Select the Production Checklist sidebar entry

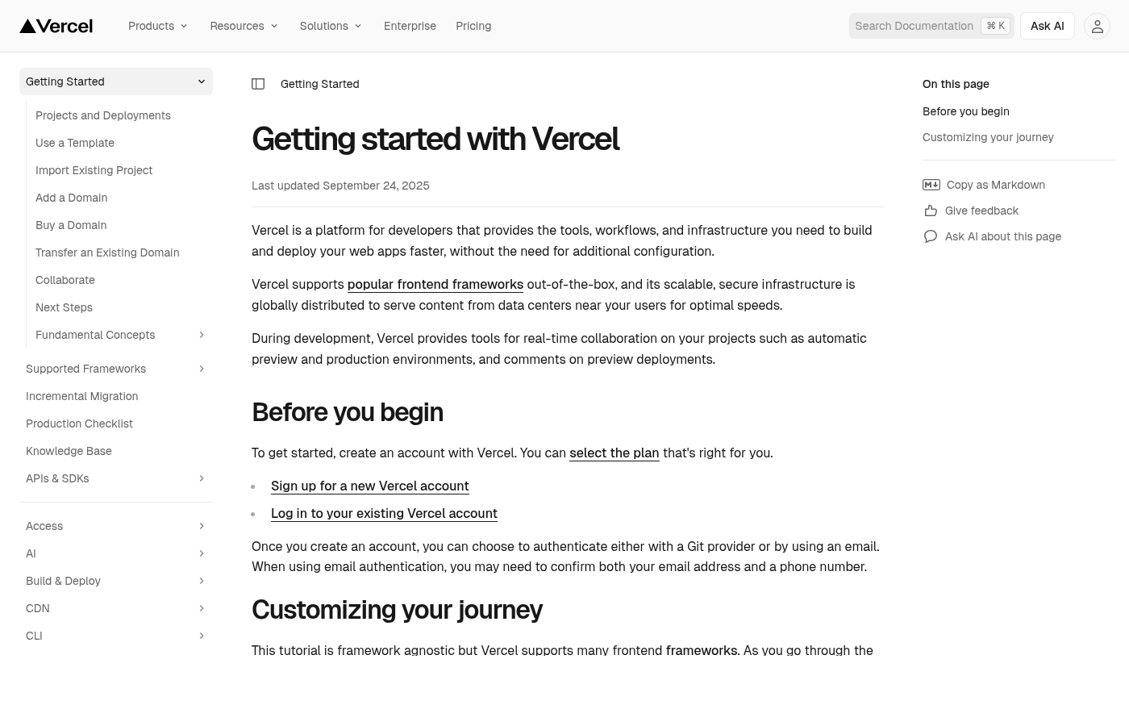pyautogui.click(x=79, y=423)
